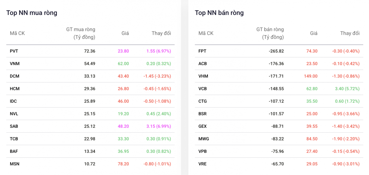Select the DCM ticker row
The image size is (369, 175).
pos(15,76)
